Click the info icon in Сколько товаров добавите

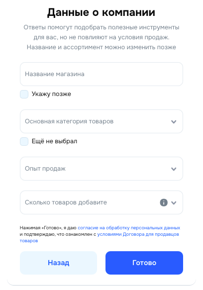tap(164, 202)
